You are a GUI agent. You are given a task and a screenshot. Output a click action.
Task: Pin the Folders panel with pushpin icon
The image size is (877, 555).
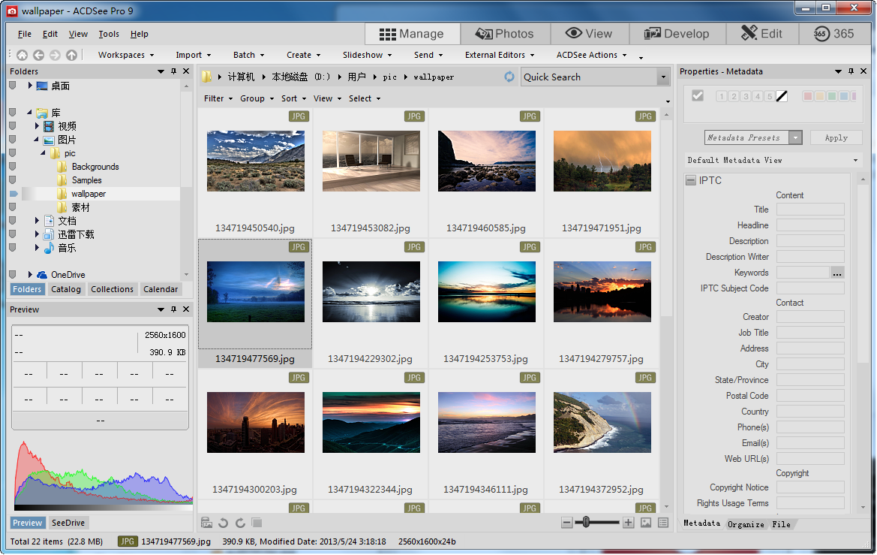pyautogui.click(x=174, y=71)
